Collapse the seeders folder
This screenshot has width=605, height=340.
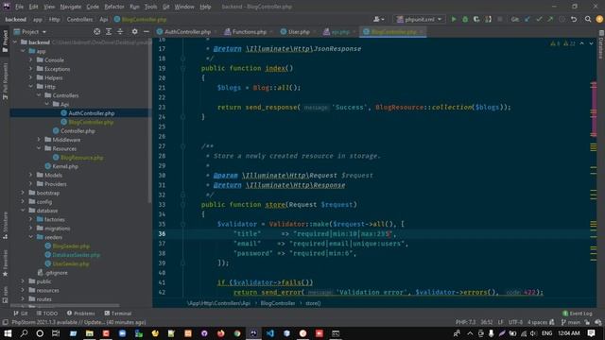(31, 237)
